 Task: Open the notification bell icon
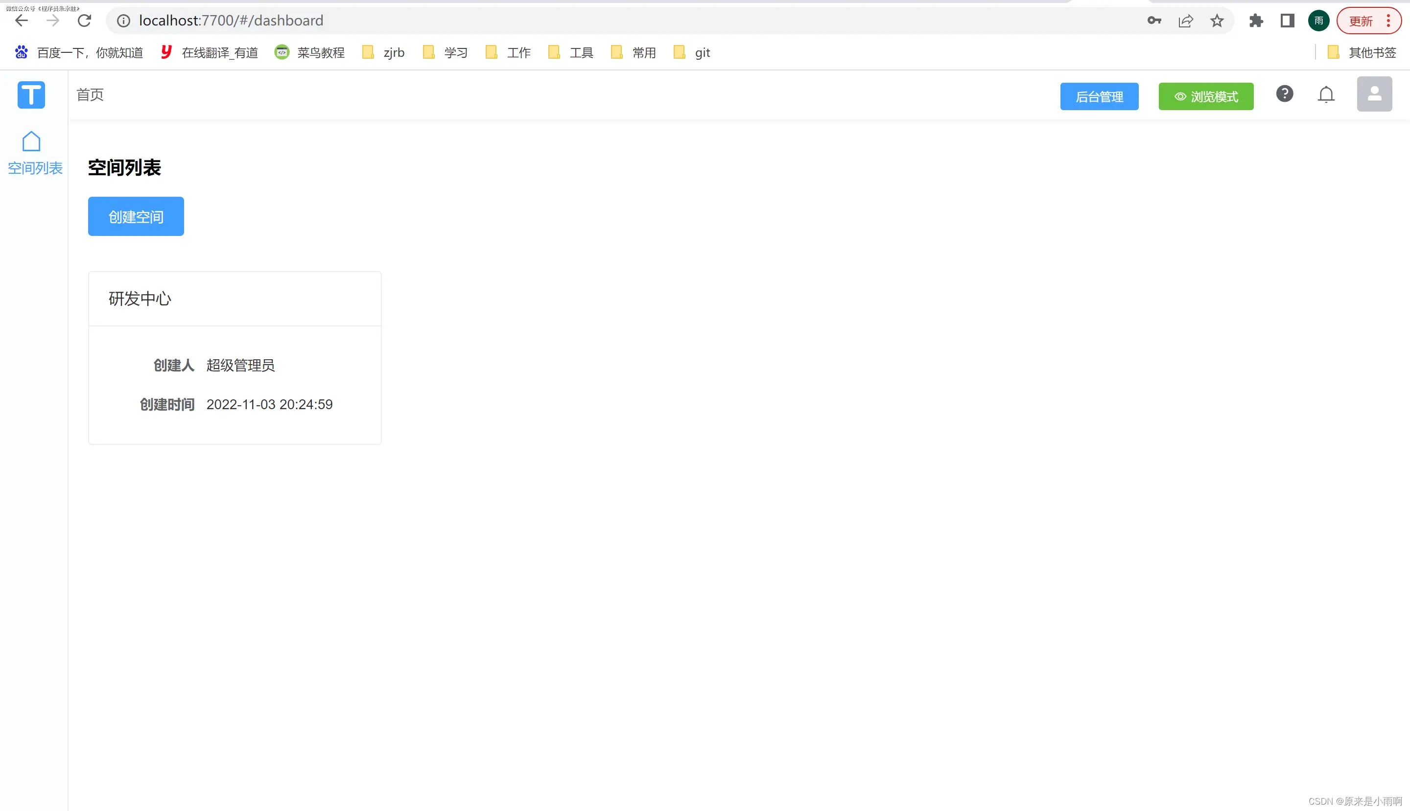pos(1326,94)
